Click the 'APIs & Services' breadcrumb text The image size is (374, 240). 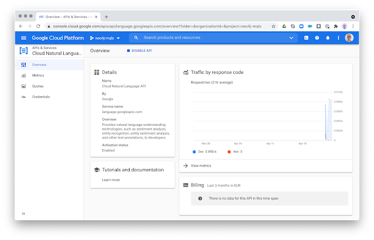coord(44,48)
